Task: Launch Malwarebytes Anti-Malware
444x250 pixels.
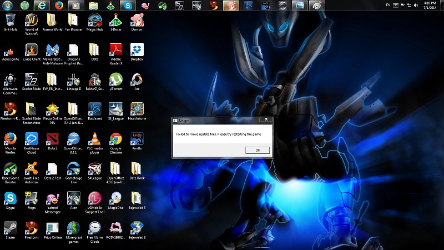Action: tap(52, 54)
